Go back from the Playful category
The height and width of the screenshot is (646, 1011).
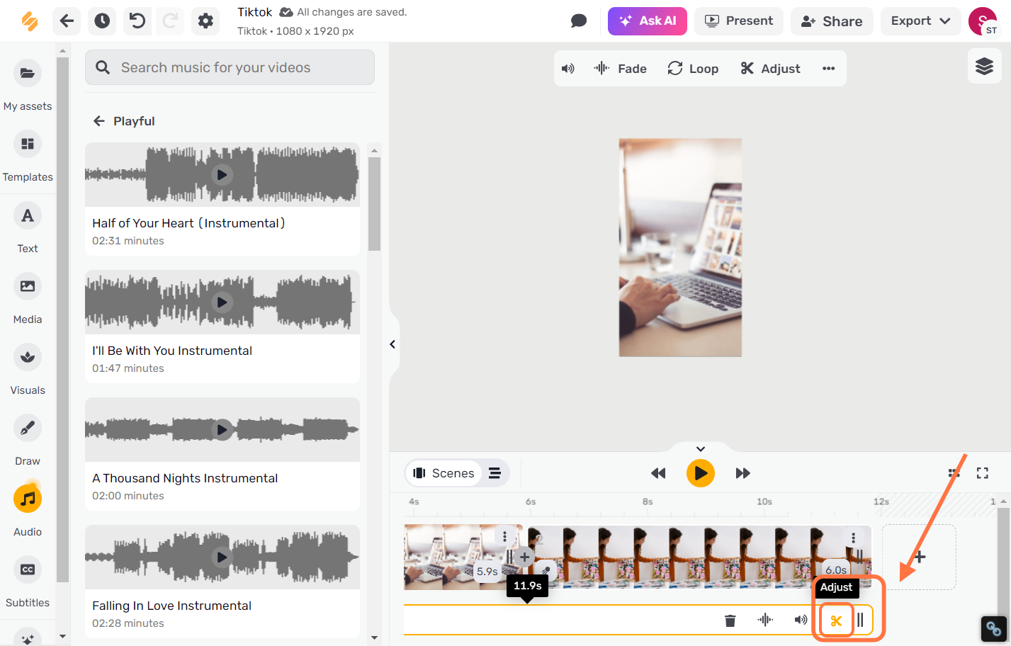pos(99,121)
